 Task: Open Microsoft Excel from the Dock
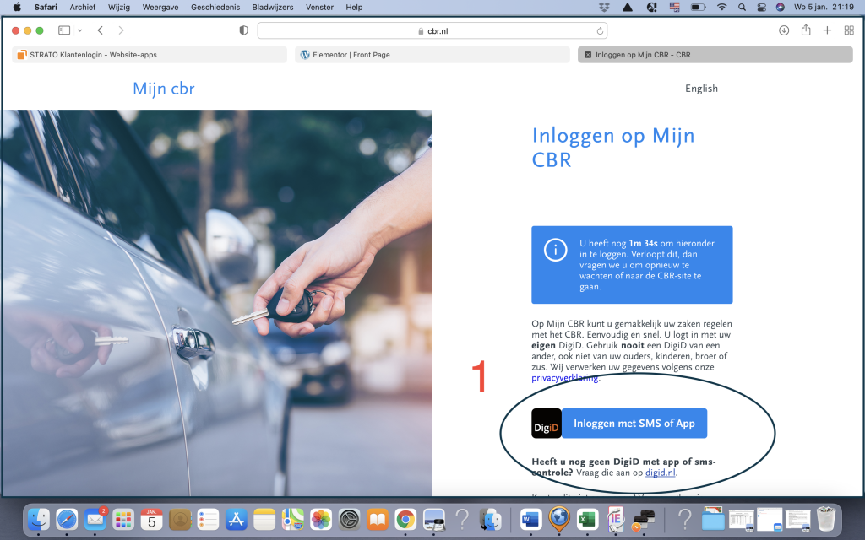pyautogui.click(x=588, y=519)
